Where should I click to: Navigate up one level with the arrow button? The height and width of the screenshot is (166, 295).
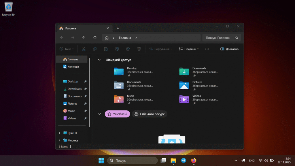tap(84, 37)
